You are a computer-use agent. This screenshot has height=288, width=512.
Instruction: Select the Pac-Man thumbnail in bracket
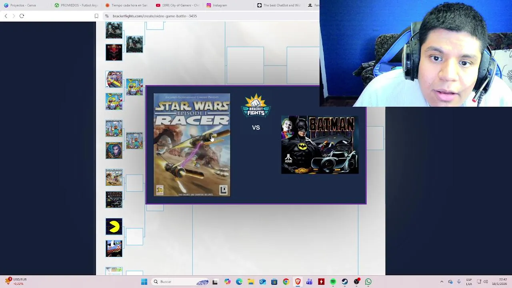114,226
